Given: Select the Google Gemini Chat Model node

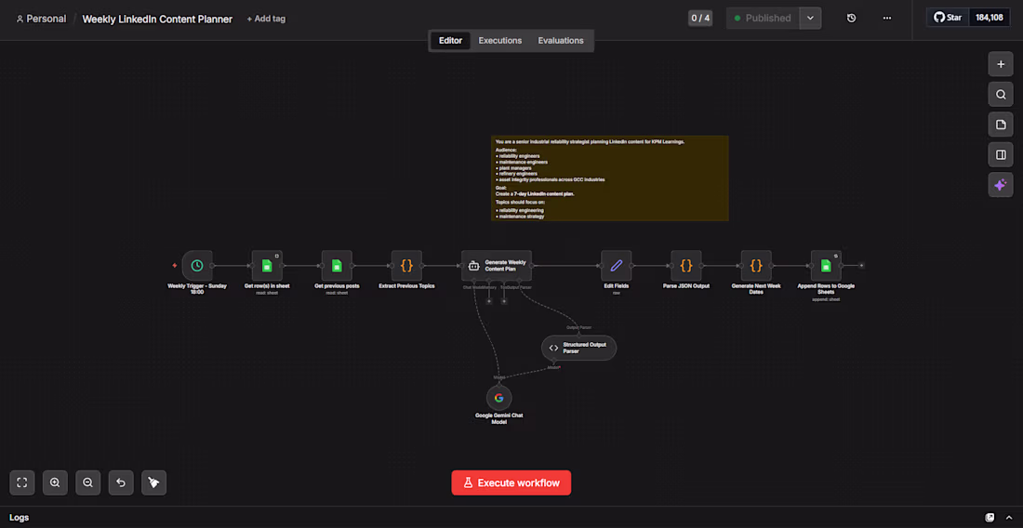Looking at the screenshot, I should click(499, 398).
